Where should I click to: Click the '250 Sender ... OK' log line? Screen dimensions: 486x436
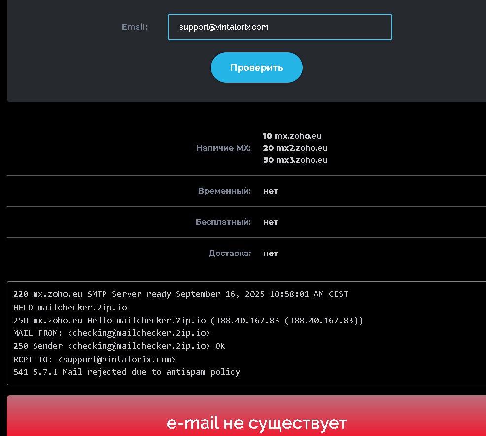[x=119, y=346]
